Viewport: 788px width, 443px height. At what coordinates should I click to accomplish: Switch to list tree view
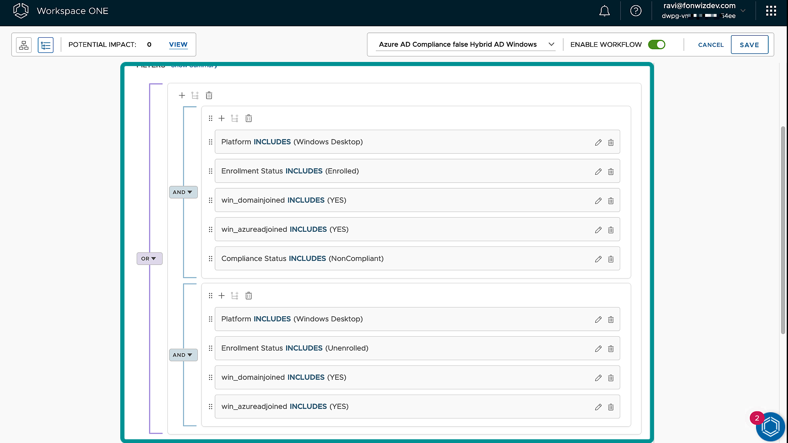pos(46,45)
